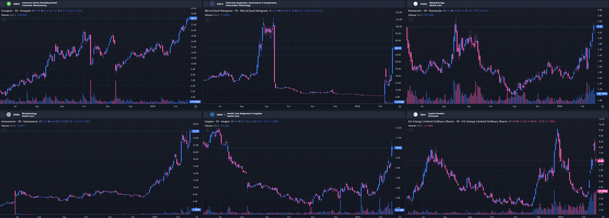Tick the checkbox beside IMNM

tap(3, 115)
